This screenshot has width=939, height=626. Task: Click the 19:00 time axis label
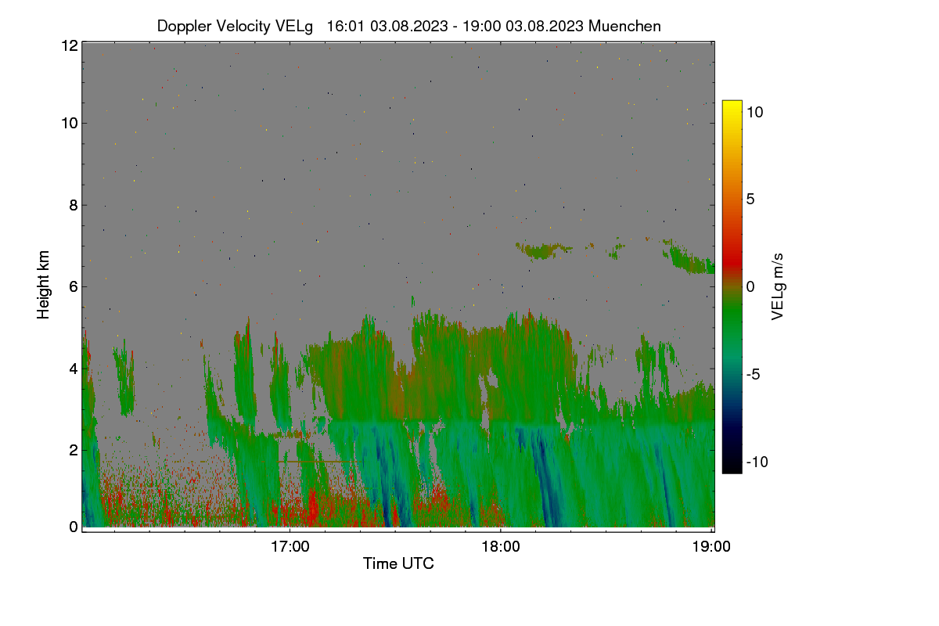click(711, 547)
